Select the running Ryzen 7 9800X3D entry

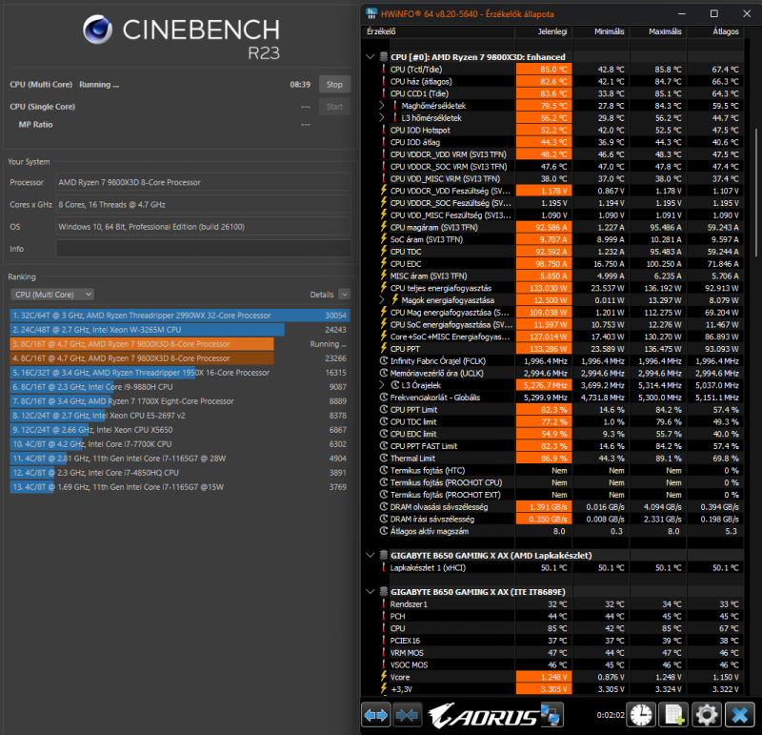coord(180,344)
